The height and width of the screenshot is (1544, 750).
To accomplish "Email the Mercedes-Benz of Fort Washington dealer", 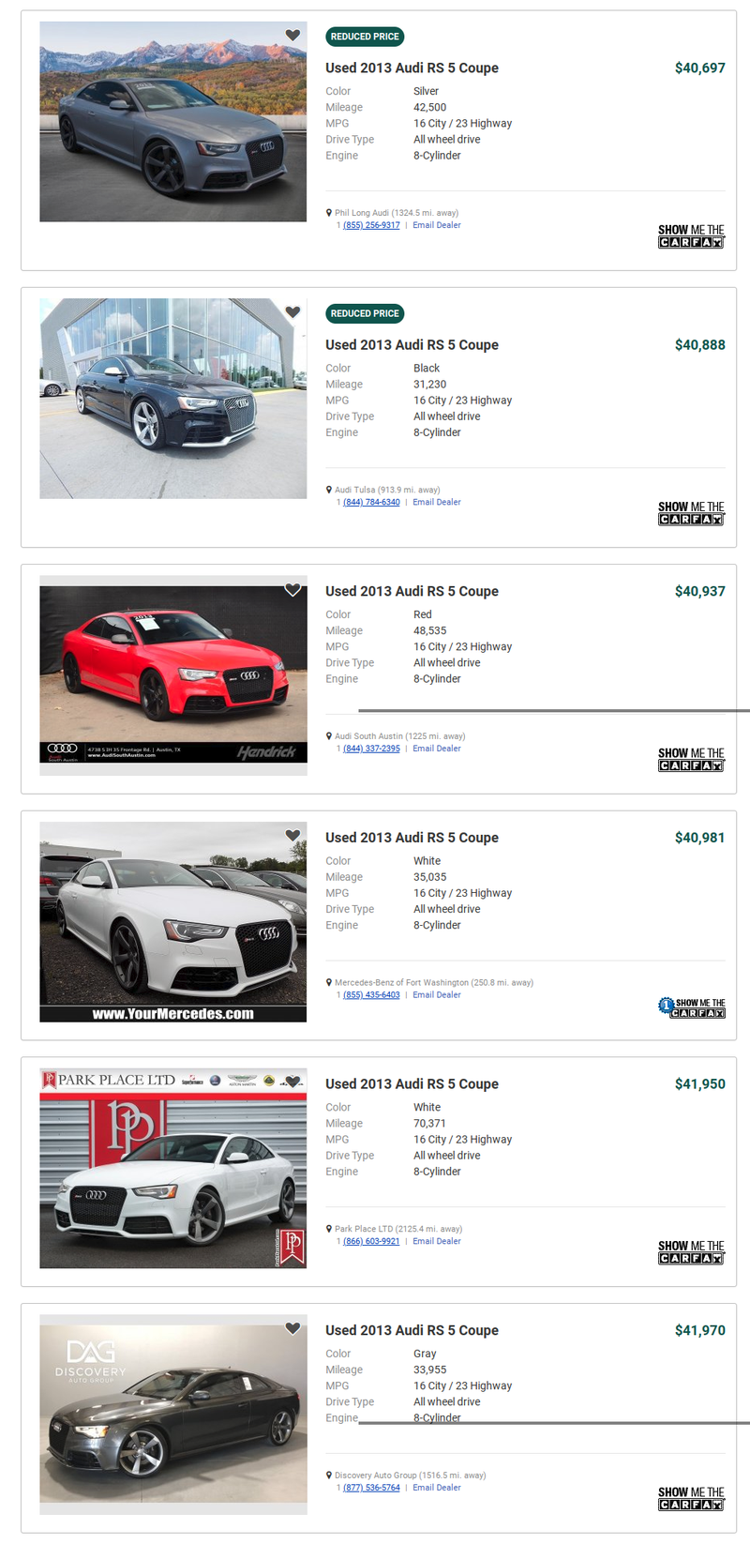I will (x=437, y=995).
